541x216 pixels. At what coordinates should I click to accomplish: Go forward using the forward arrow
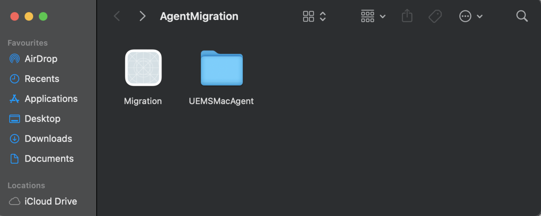[142, 16]
